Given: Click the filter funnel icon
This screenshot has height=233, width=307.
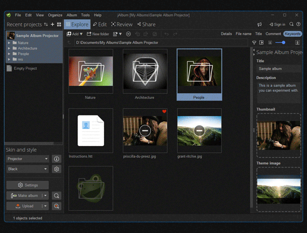Looking at the screenshot, I should tap(254, 43).
